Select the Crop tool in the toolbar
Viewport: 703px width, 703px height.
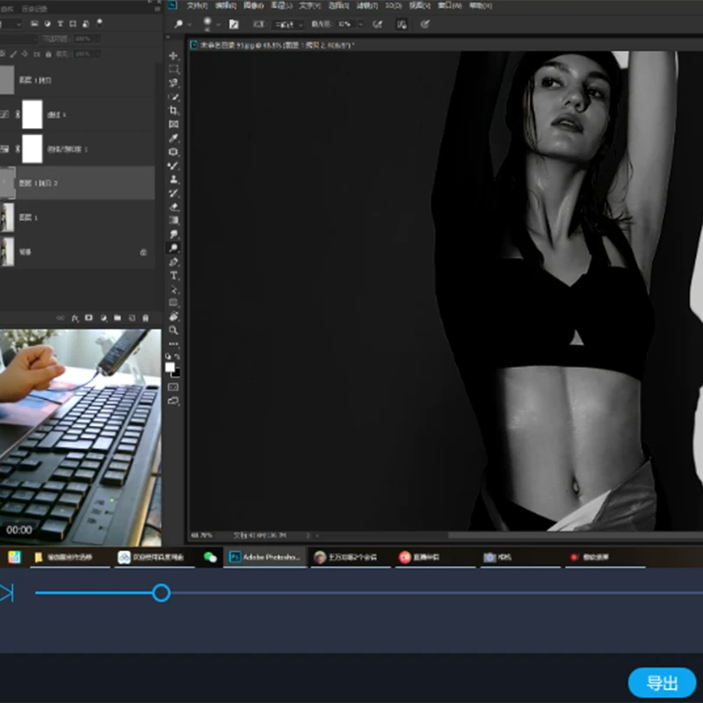tap(174, 111)
